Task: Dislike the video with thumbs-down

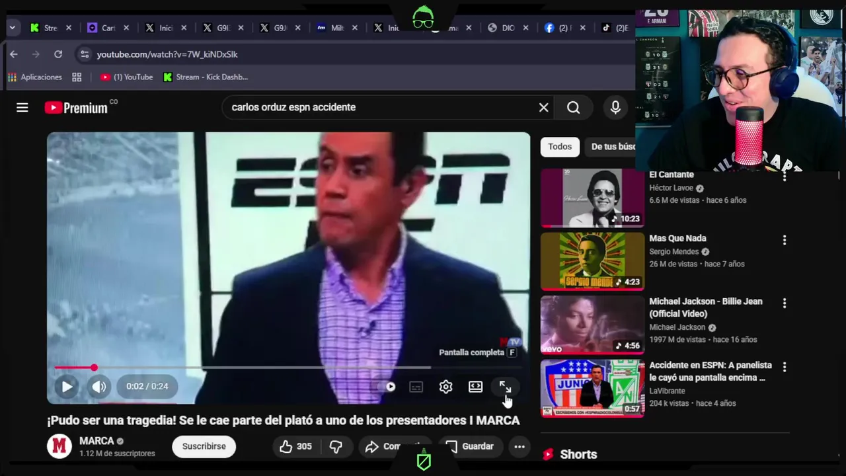Action: pos(336,447)
